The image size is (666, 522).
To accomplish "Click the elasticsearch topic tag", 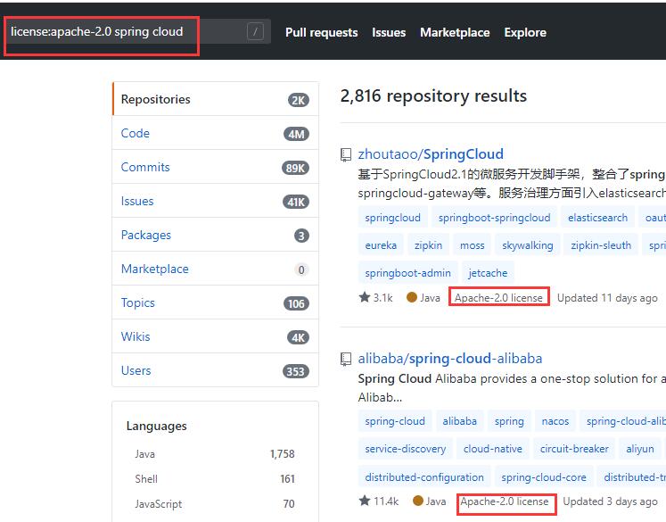I will (597, 218).
